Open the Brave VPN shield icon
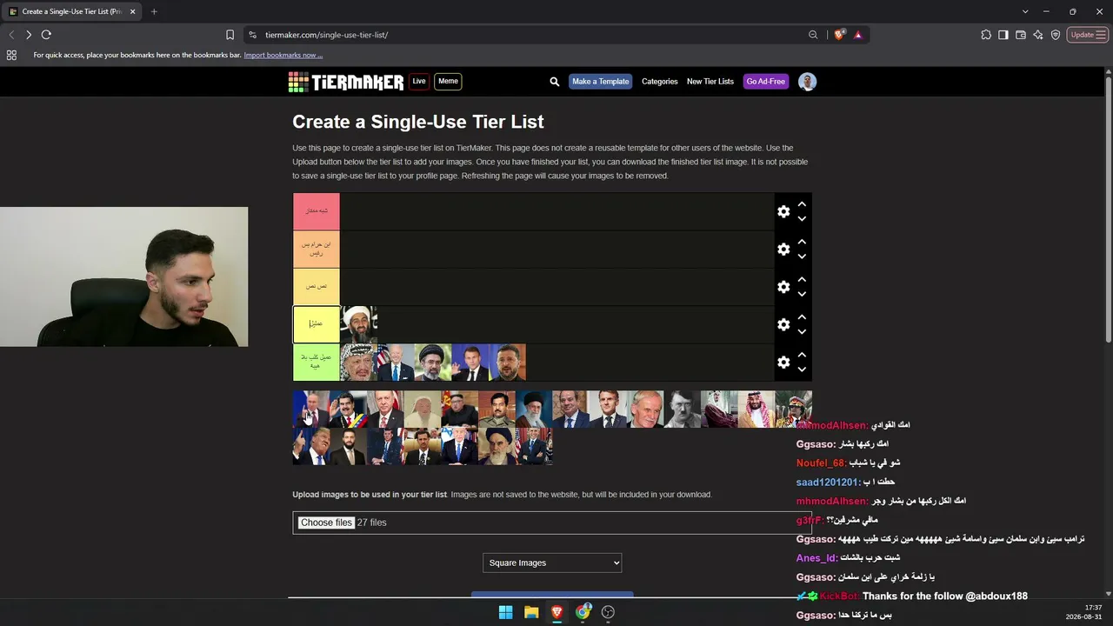1113x626 pixels. pyautogui.click(x=1056, y=35)
